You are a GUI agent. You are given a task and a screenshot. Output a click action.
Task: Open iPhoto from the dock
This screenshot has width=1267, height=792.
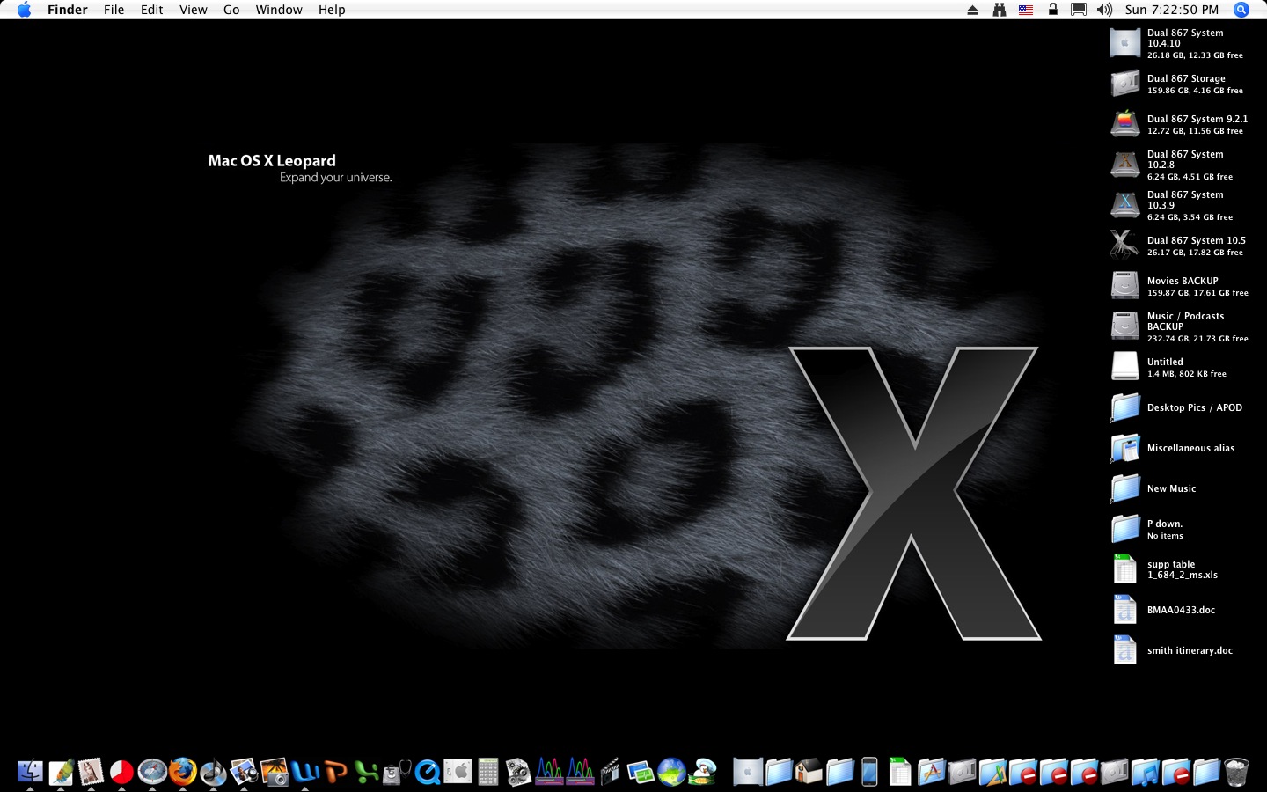pyautogui.click(x=244, y=772)
